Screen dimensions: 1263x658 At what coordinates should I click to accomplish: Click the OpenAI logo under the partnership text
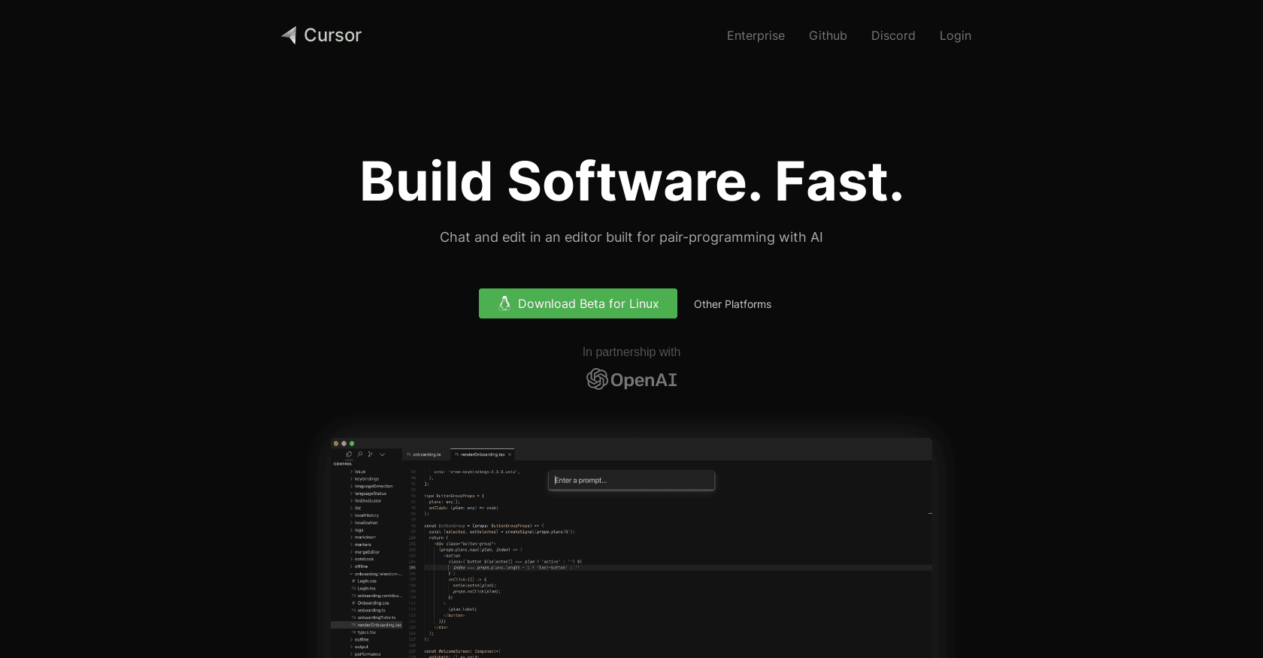[x=631, y=379]
